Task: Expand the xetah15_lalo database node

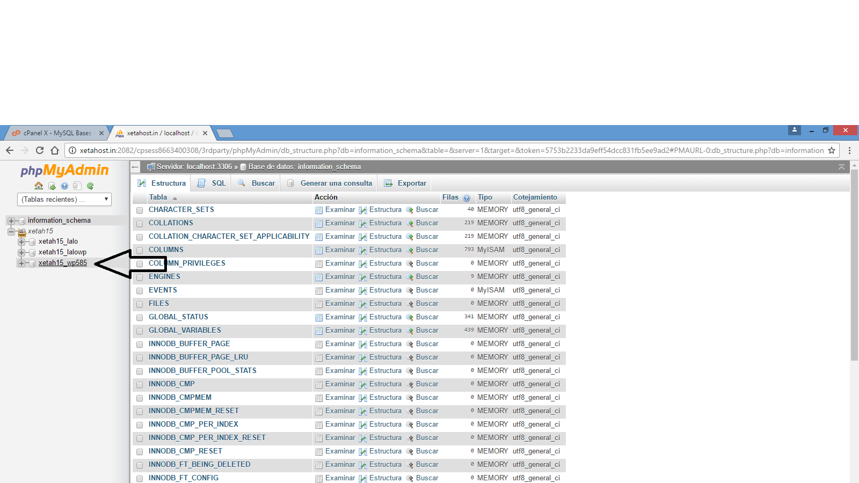Action: click(x=21, y=242)
